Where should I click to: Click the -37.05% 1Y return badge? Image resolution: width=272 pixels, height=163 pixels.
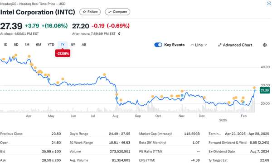pos(63,53)
